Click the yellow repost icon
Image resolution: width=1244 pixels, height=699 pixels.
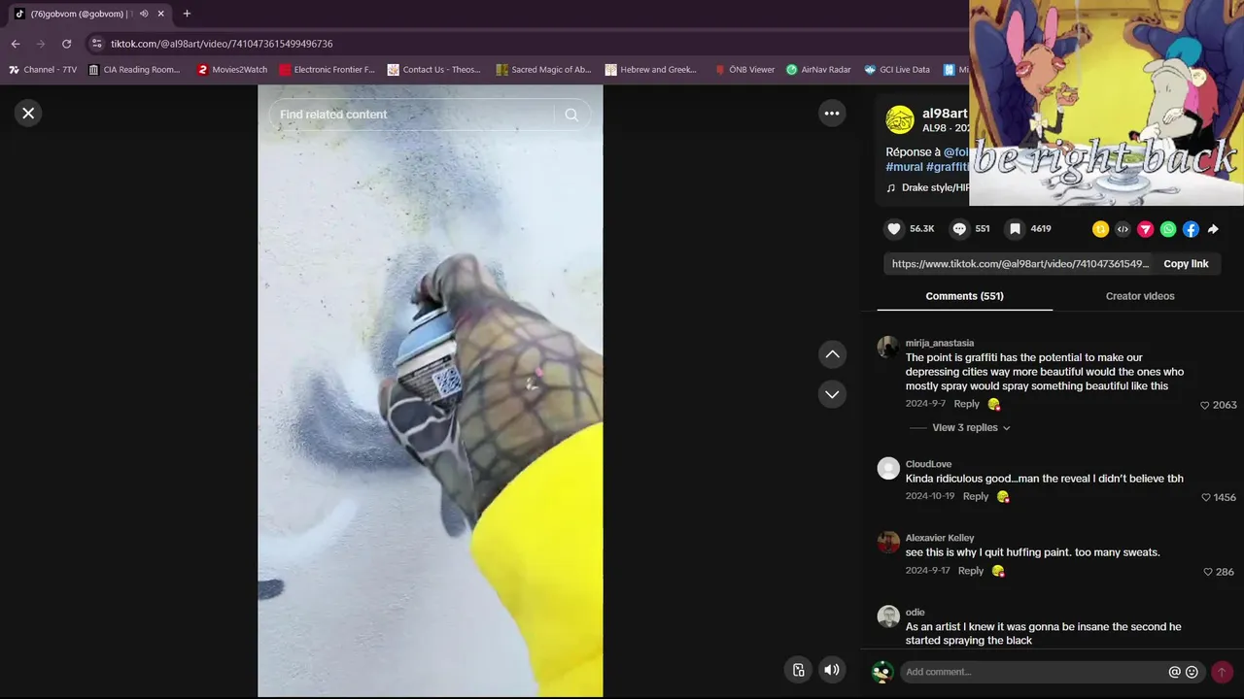[1100, 229]
